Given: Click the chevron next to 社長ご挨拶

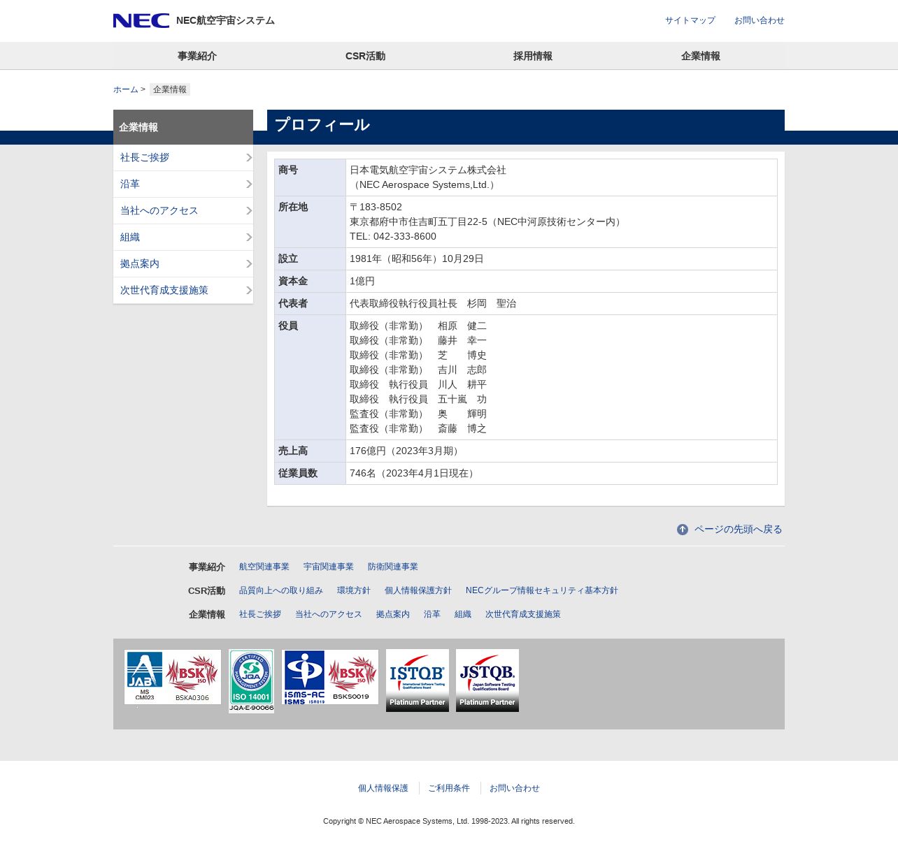Looking at the screenshot, I should coord(249,158).
